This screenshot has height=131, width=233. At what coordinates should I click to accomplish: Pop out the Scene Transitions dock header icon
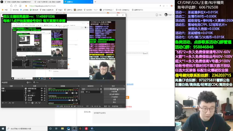101,86
